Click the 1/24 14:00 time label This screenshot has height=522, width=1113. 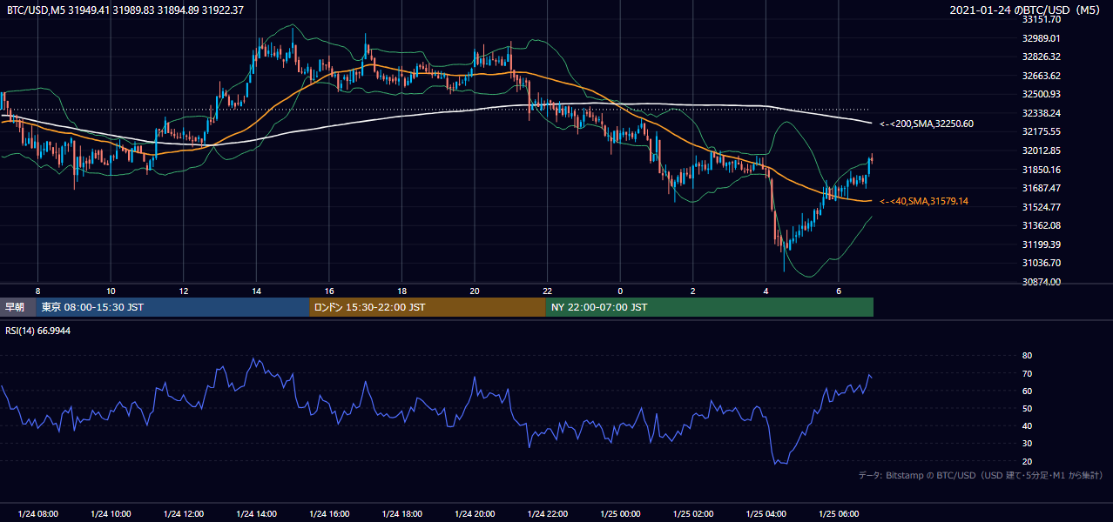(256, 514)
